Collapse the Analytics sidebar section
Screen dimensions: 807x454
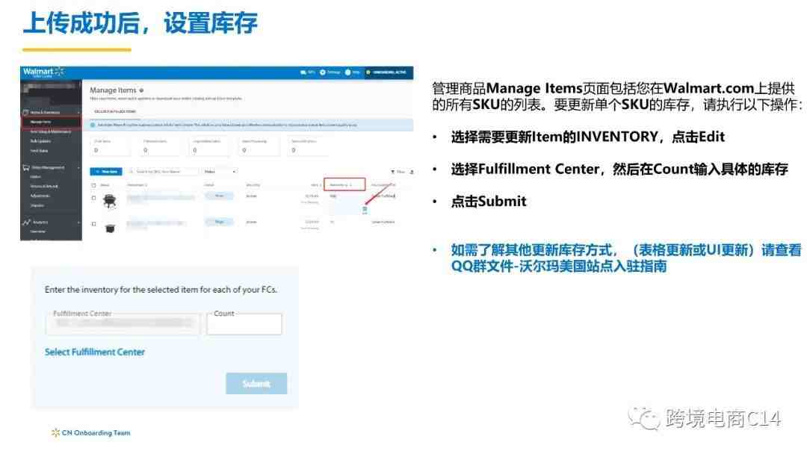[x=78, y=222]
